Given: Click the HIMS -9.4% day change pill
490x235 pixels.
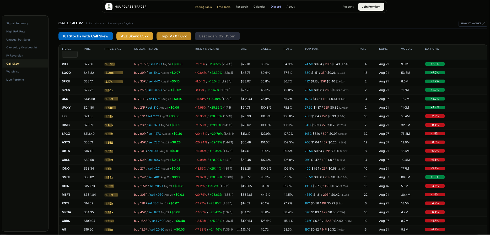Looking at the screenshot, I should (x=435, y=125).
